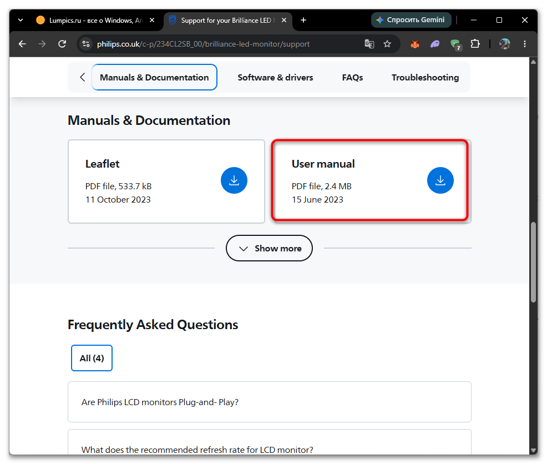Viewport: 547px width, 464px height.
Task: Close the Philips Support tab
Action: [284, 20]
